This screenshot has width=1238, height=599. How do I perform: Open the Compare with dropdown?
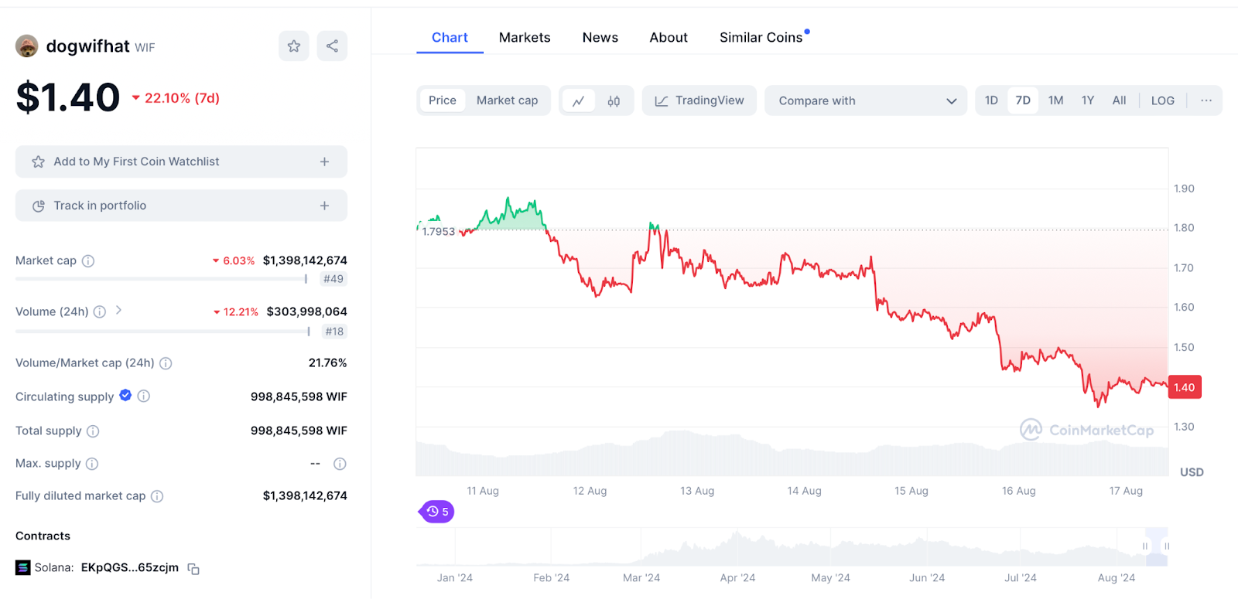point(866,100)
